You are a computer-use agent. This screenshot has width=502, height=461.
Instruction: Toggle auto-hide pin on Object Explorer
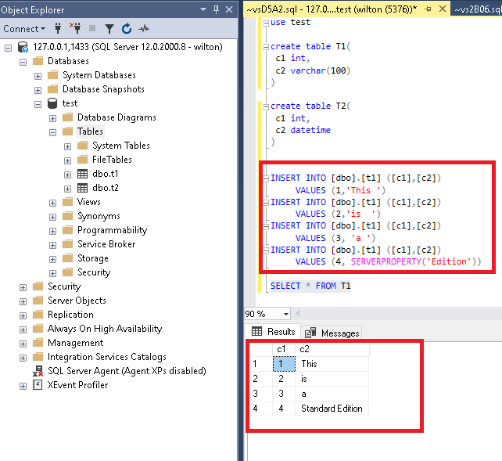(x=216, y=9)
